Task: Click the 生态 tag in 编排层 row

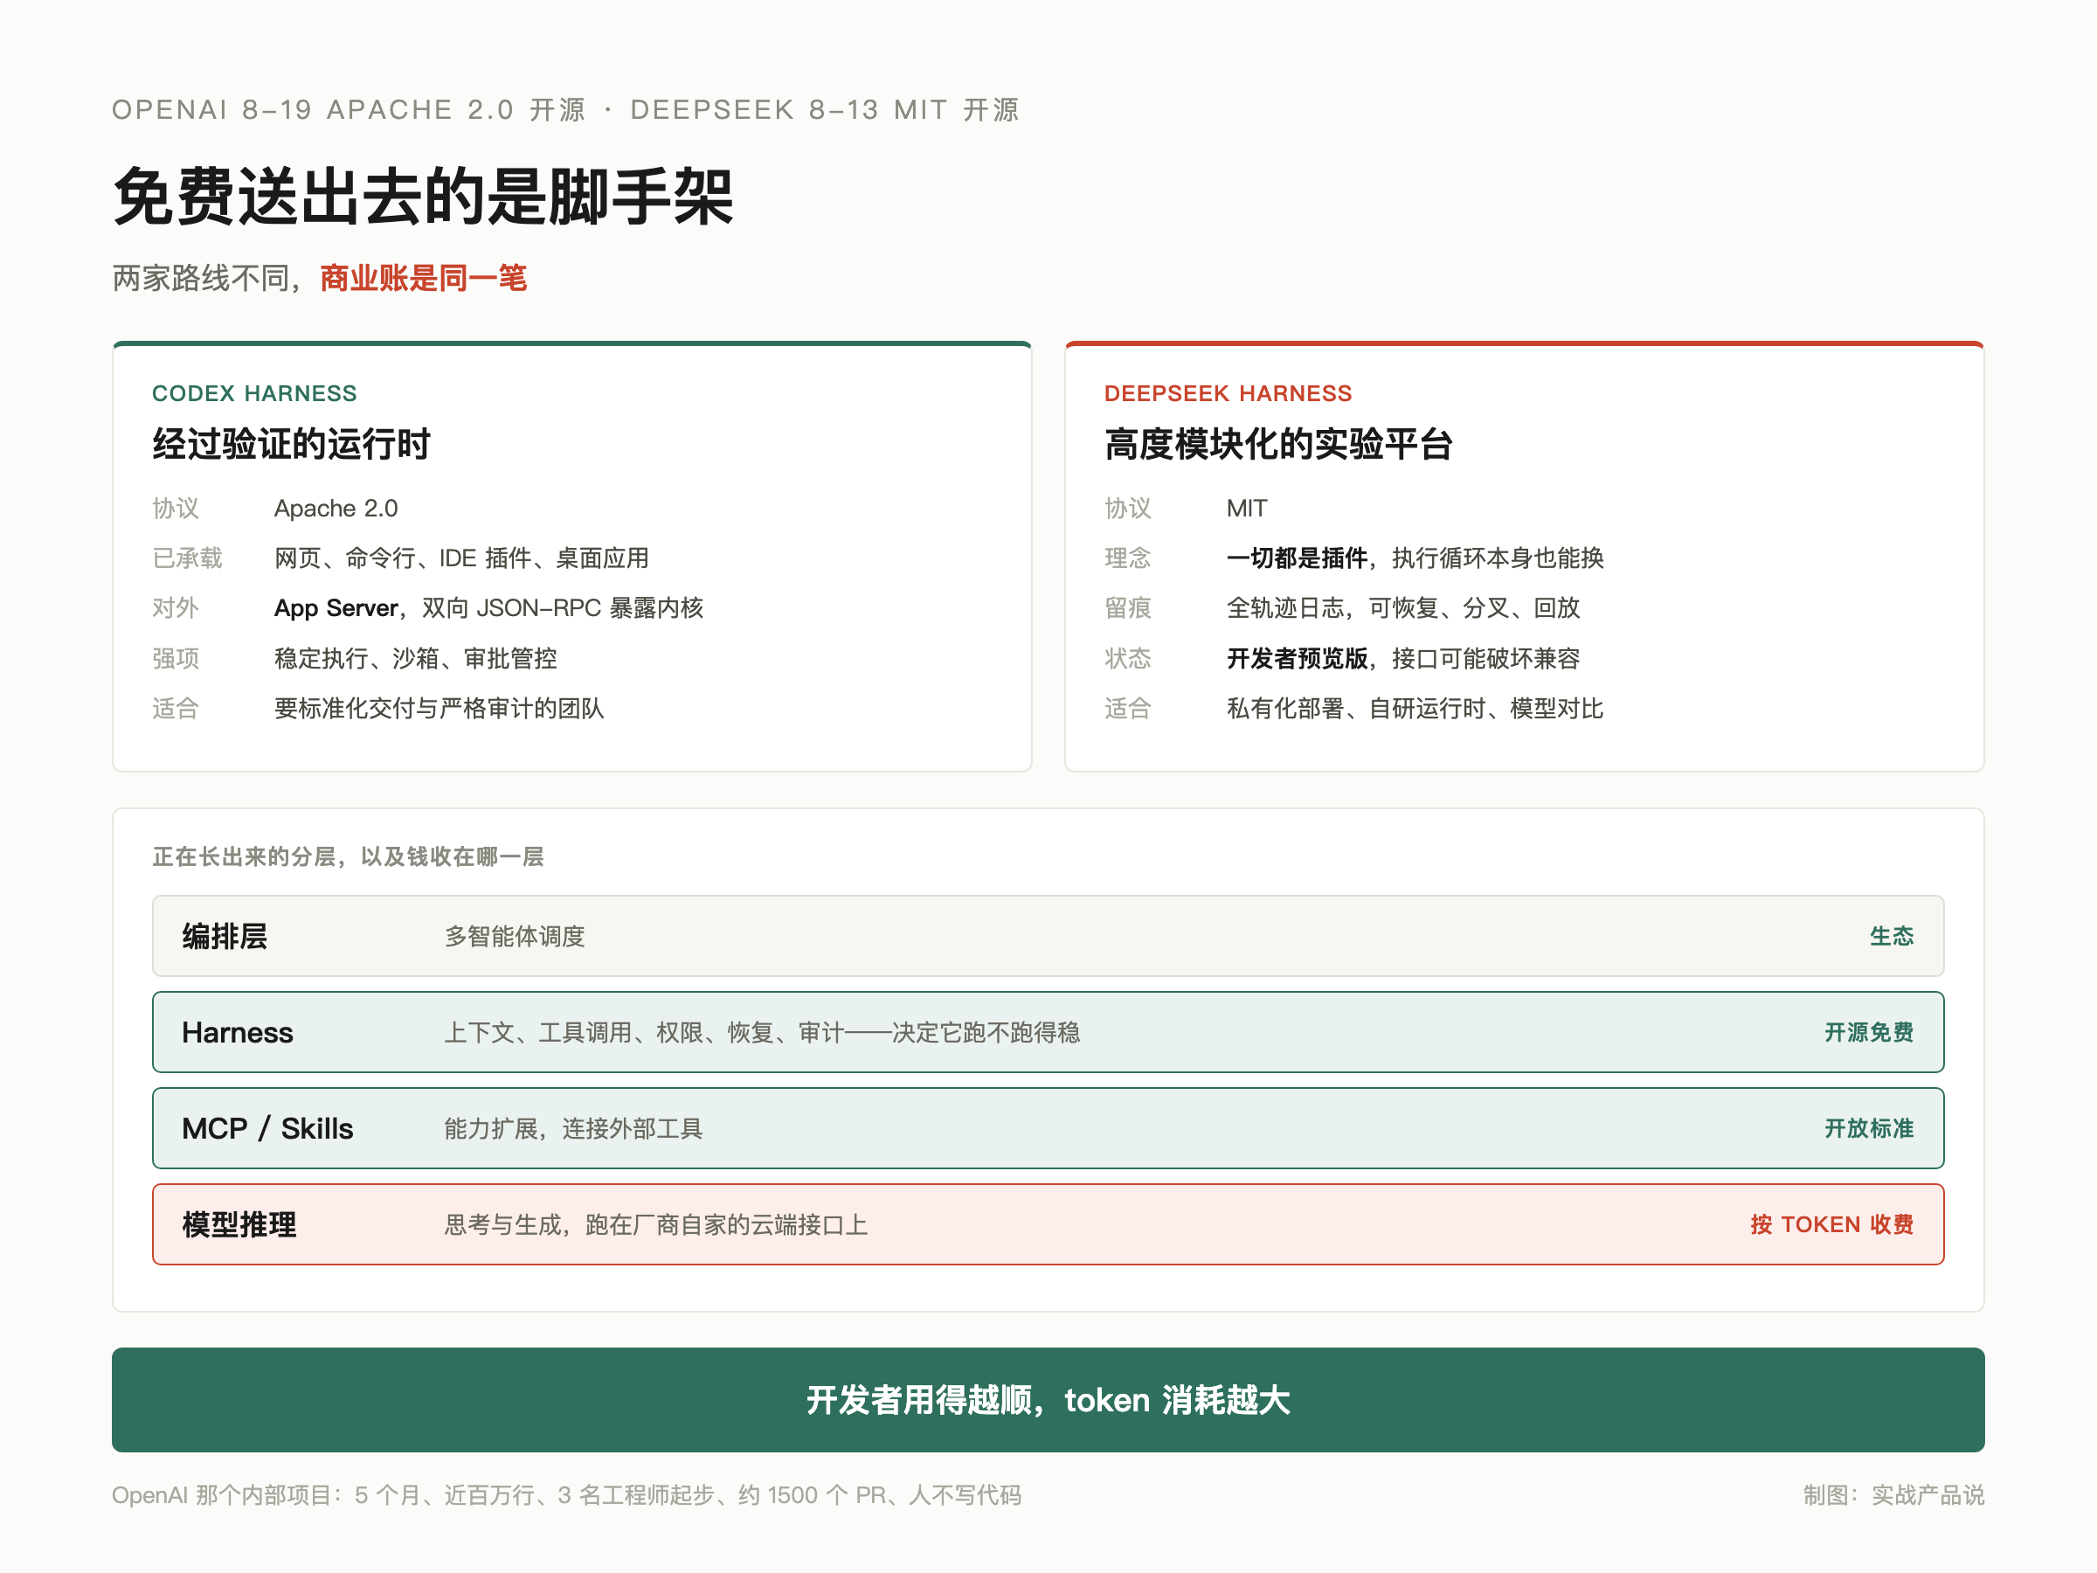Action: point(1892,936)
